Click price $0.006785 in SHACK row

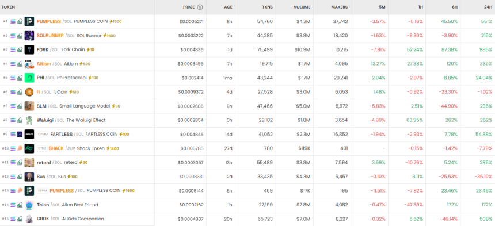(192, 148)
